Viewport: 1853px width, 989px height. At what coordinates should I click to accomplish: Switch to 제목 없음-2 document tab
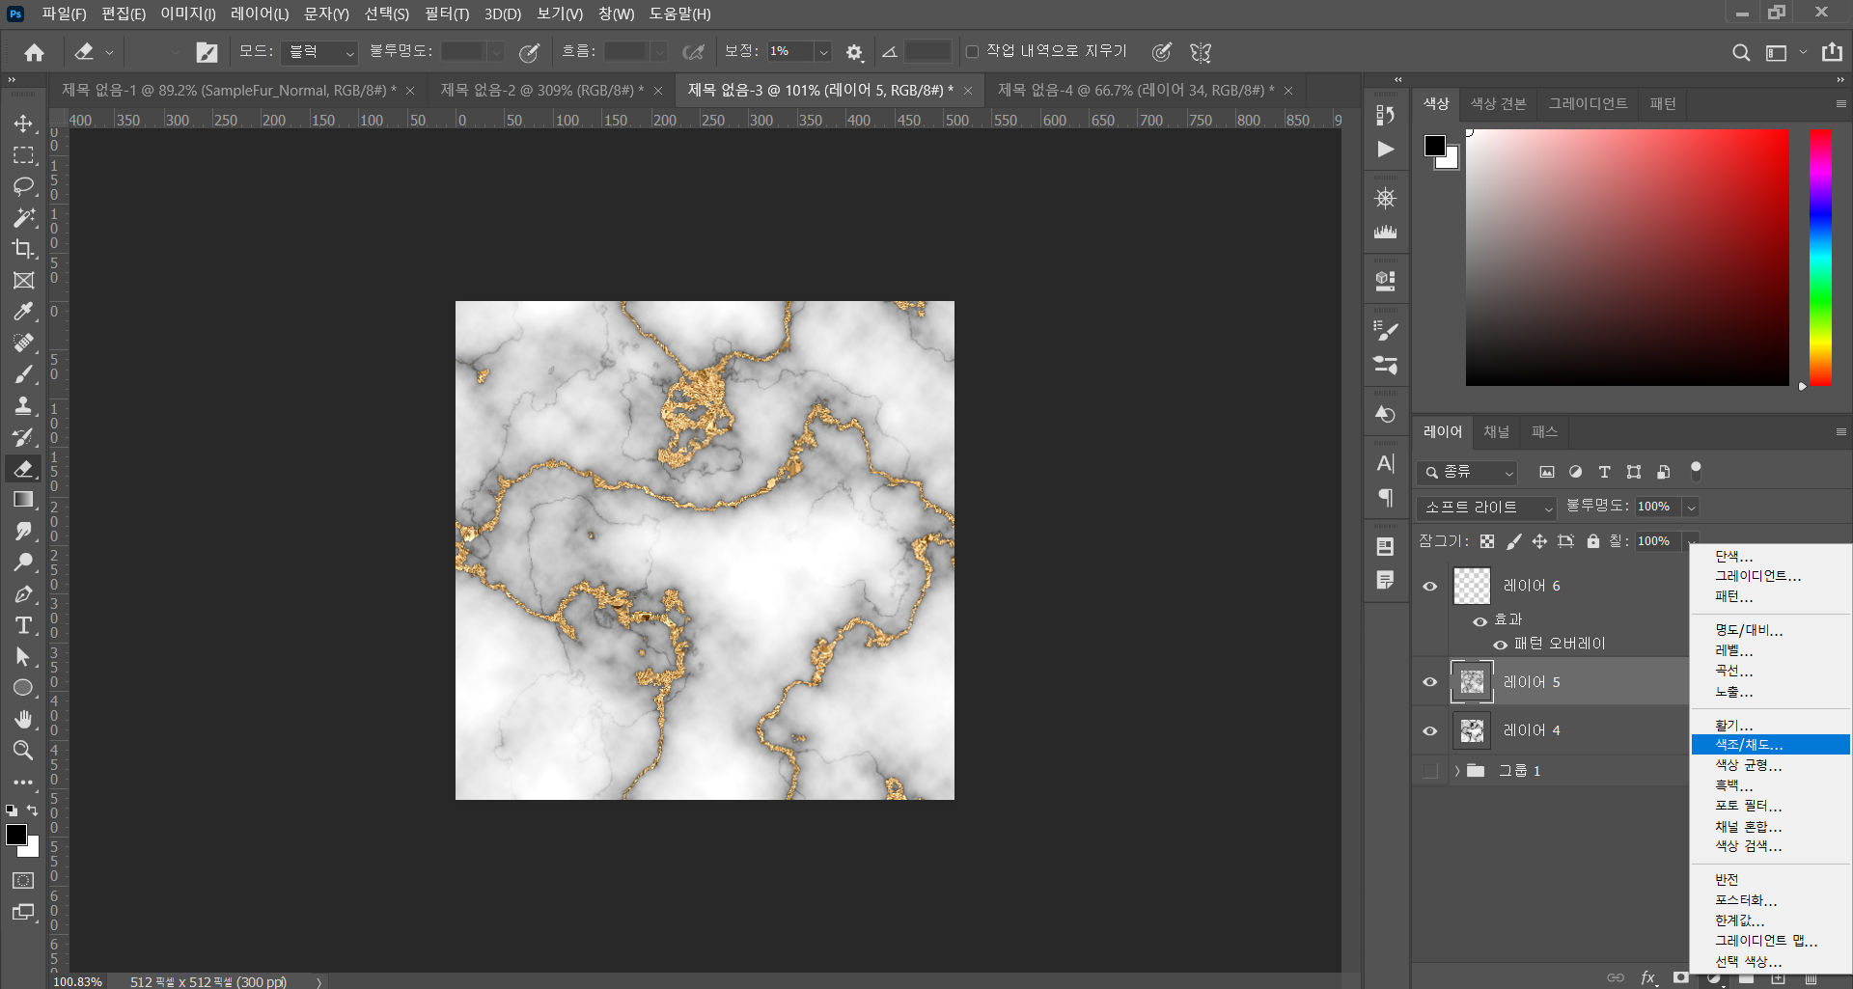pyautogui.click(x=541, y=90)
